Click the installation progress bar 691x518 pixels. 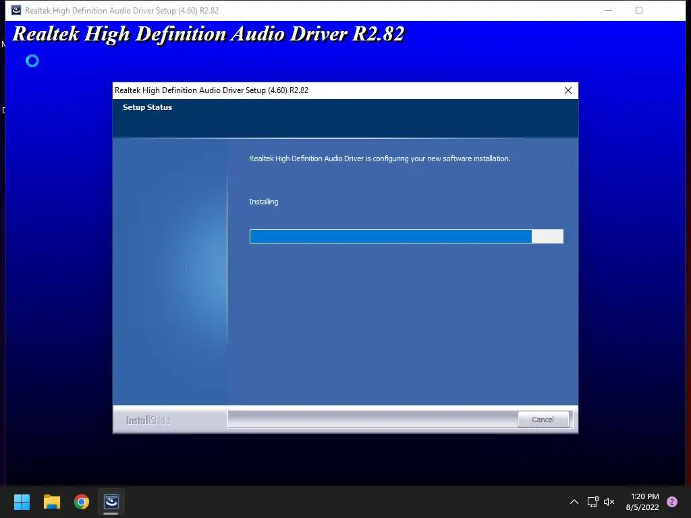coord(406,237)
